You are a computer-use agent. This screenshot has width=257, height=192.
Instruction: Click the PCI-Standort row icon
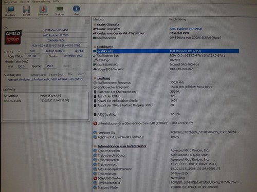tap(95, 137)
